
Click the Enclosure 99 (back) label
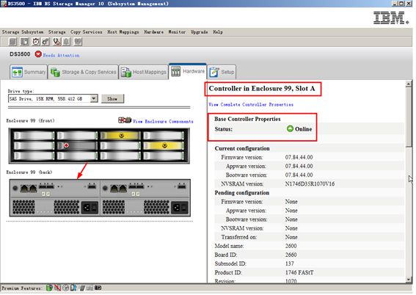tap(29, 172)
